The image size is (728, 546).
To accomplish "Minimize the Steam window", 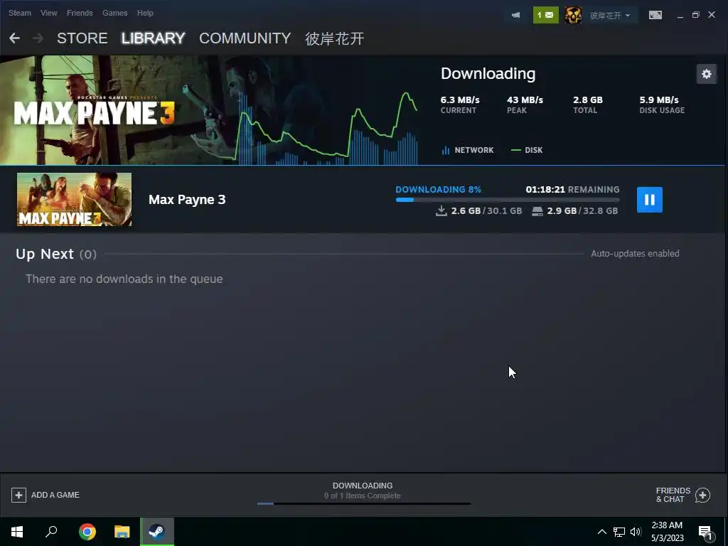I will (x=680, y=16).
